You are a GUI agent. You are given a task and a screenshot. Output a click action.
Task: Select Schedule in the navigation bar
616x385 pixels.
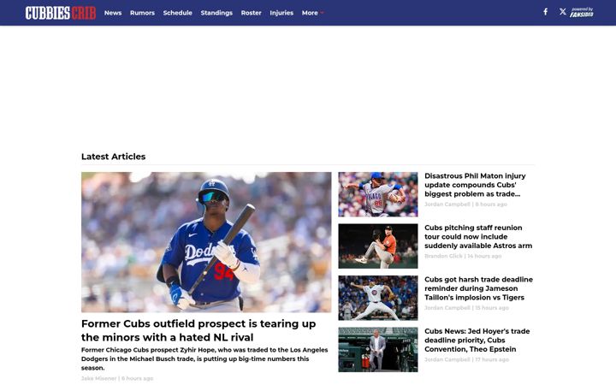click(x=178, y=13)
